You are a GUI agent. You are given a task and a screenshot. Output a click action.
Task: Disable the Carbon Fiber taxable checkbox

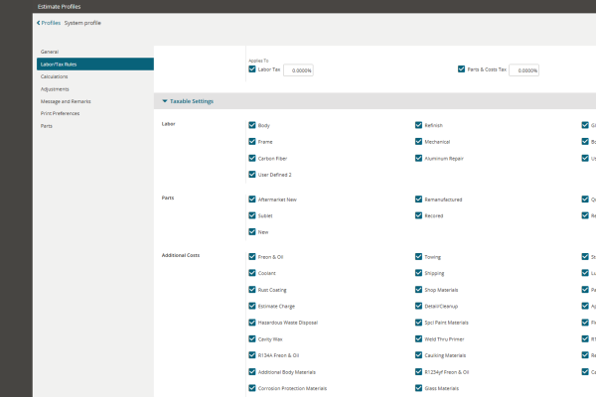pos(252,158)
